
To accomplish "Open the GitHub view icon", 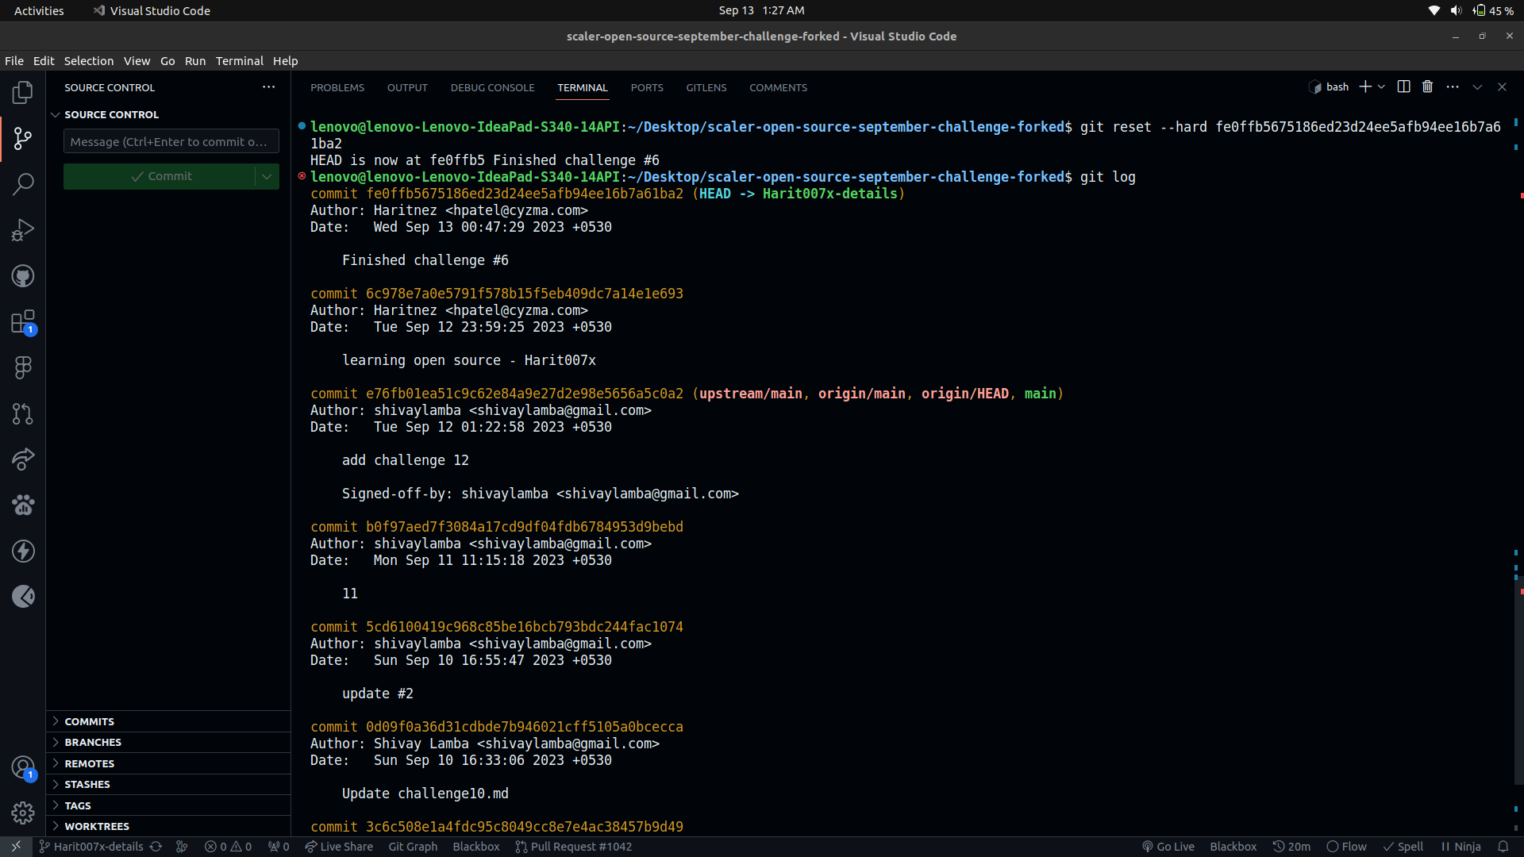I will point(23,276).
